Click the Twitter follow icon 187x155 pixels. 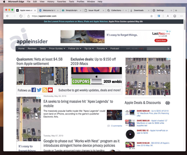39,90
